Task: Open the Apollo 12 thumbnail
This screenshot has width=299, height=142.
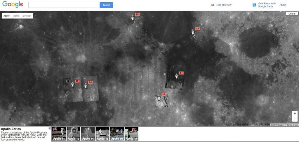Action: pyautogui.click(x=73, y=134)
